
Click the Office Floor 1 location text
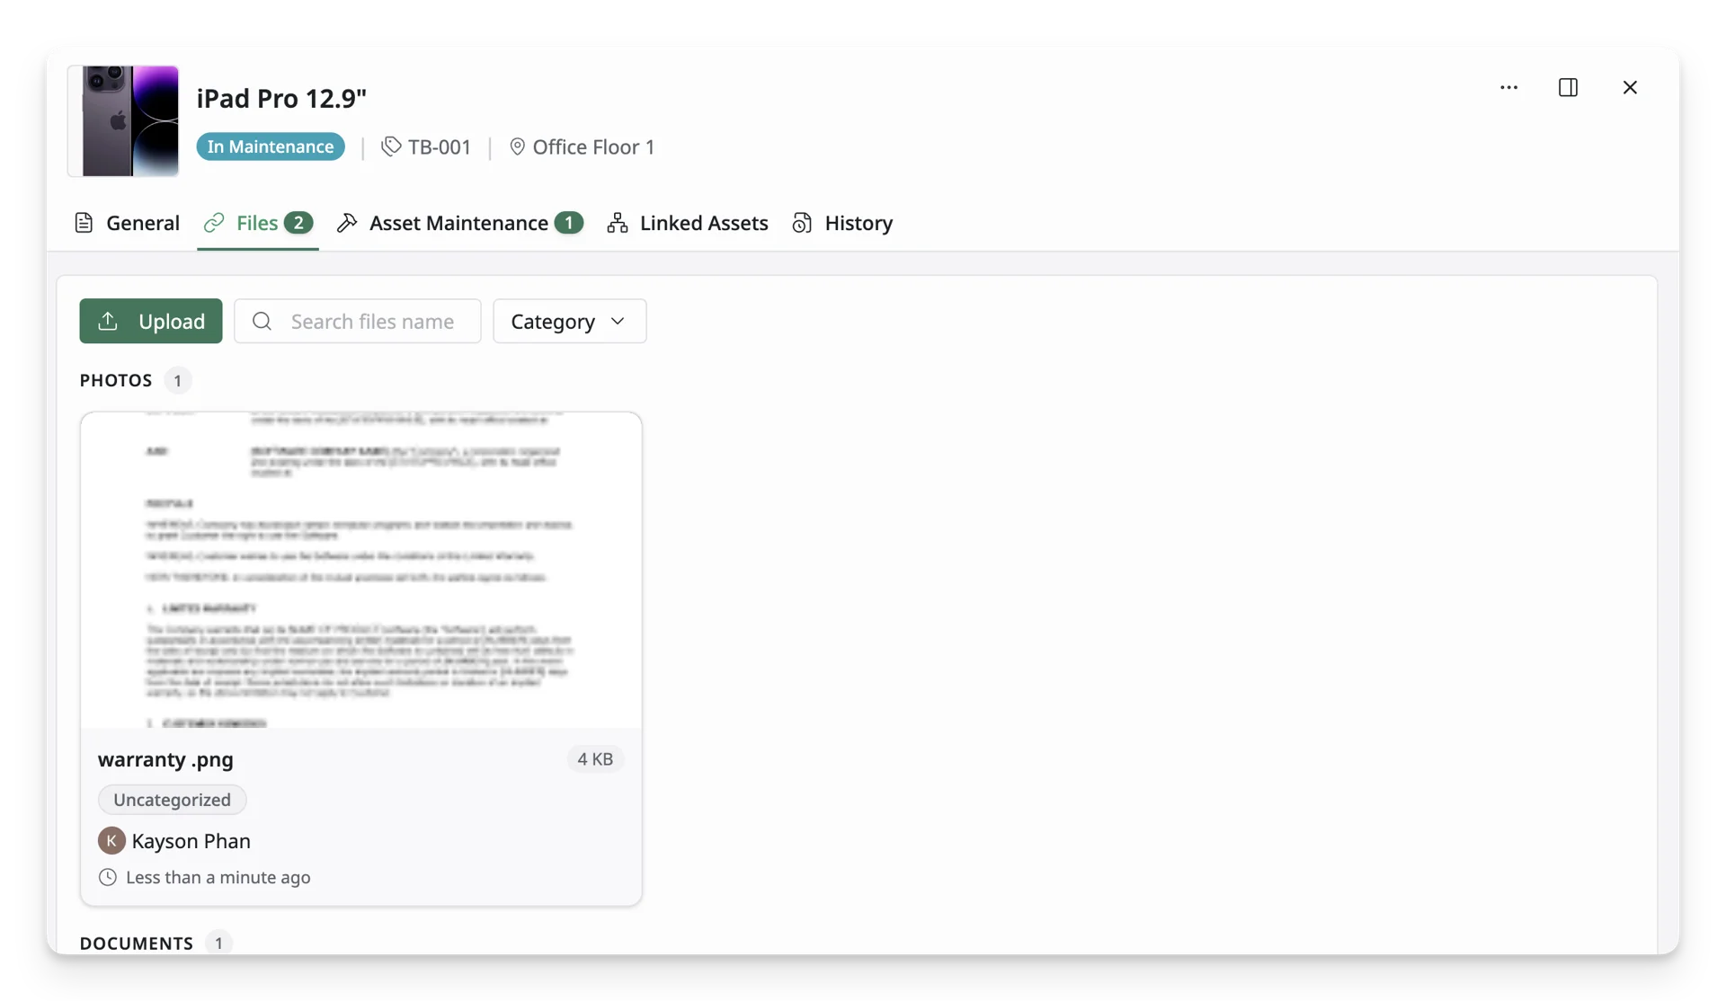click(593, 146)
